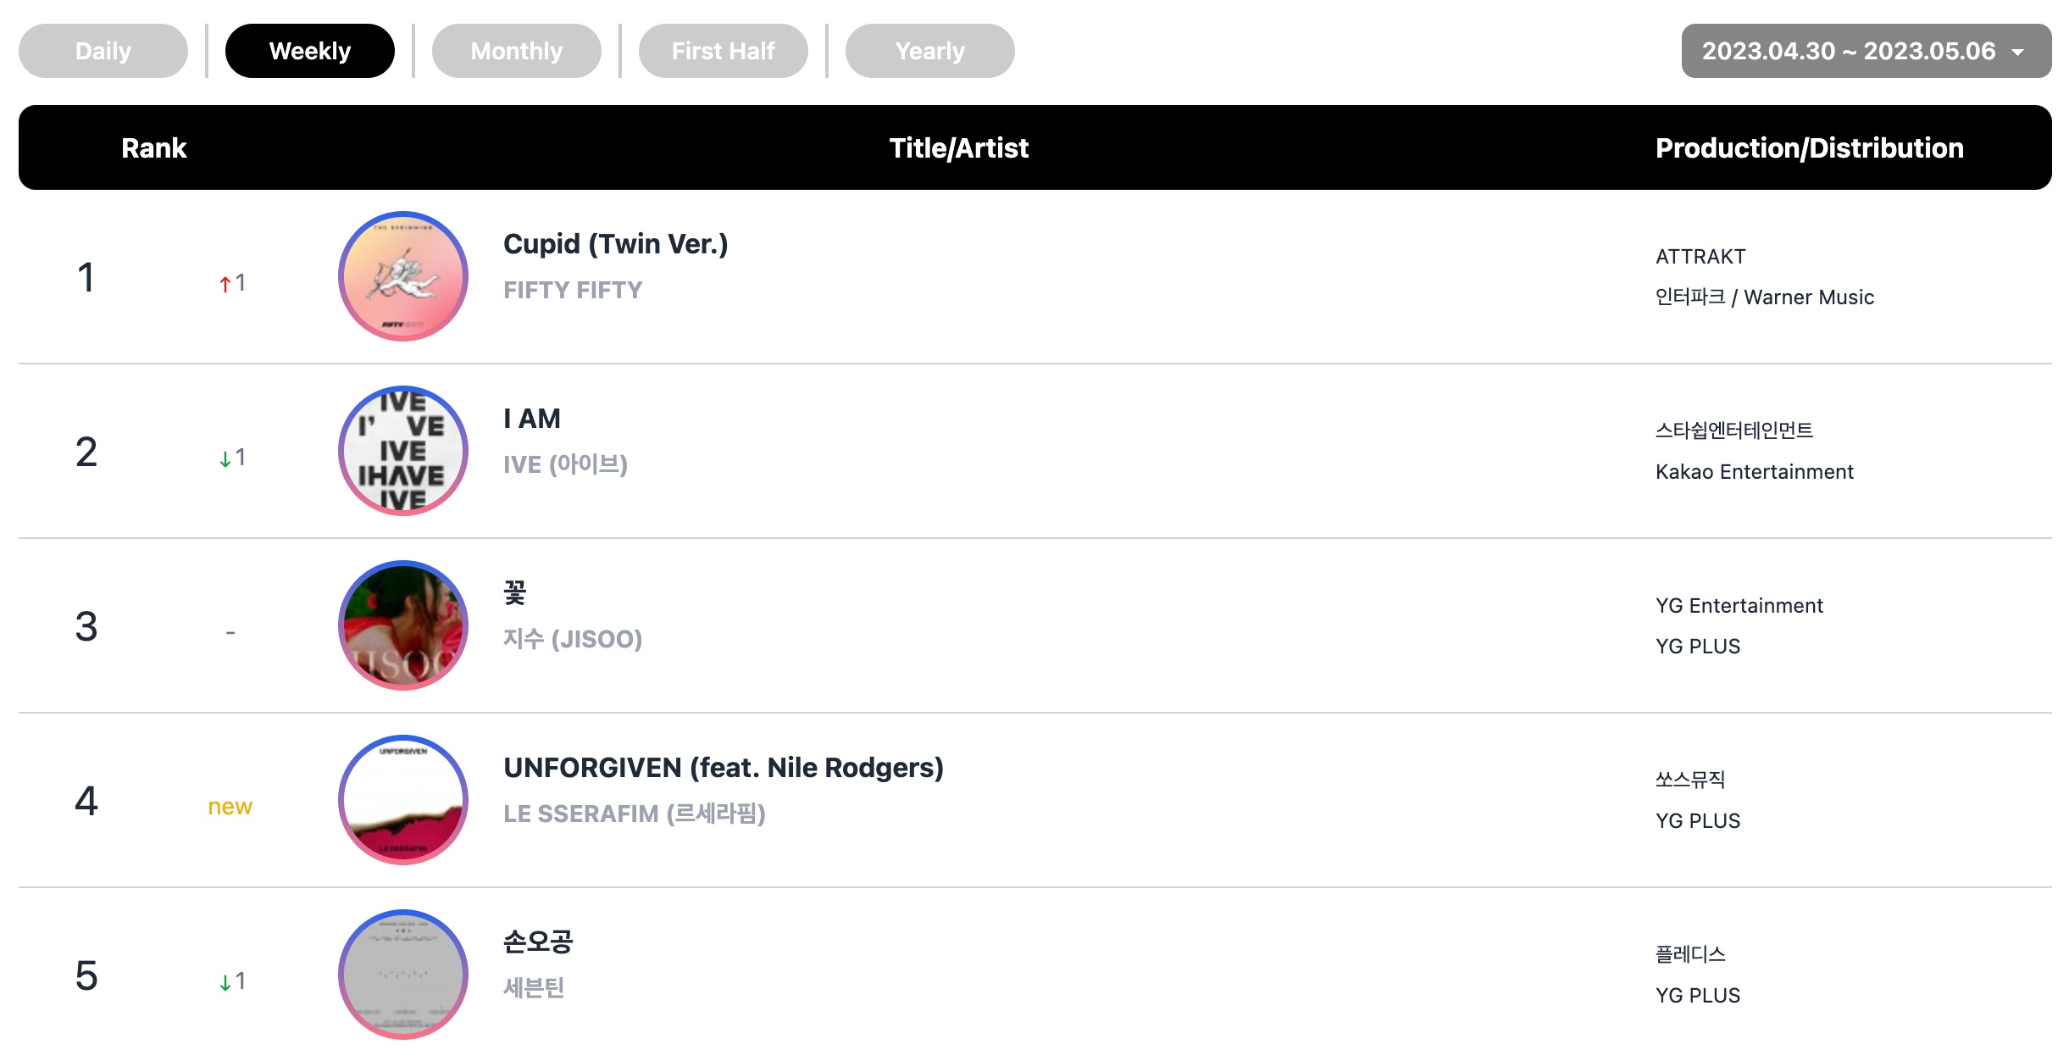Click JISOO album cover thumbnail
The height and width of the screenshot is (1061, 2069).
coord(403,625)
